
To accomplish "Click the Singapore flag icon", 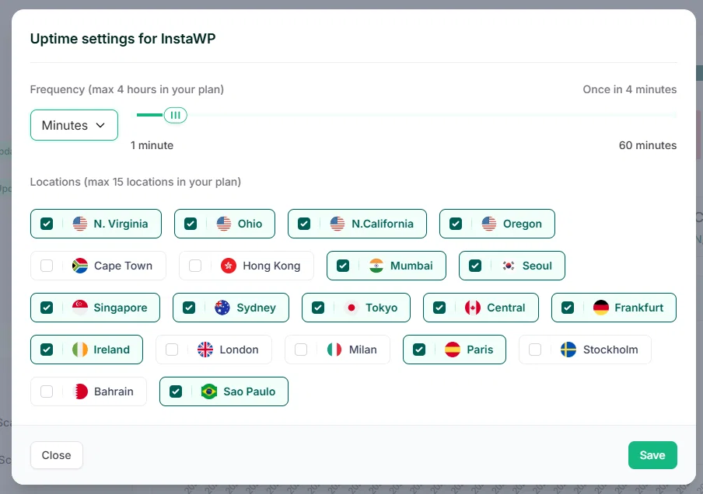I will click(x=80, y=308).
